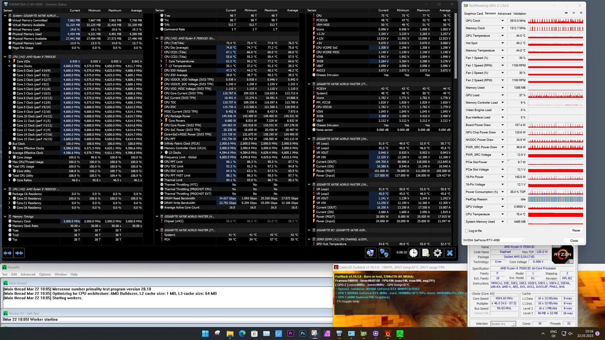Switch to GPU-Z Advanced tab

pos(504,14)
